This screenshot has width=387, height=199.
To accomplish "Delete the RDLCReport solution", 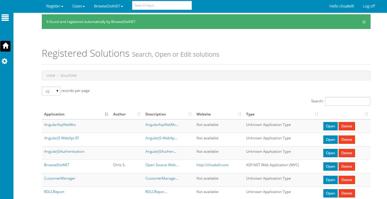I will click(347, 193).
